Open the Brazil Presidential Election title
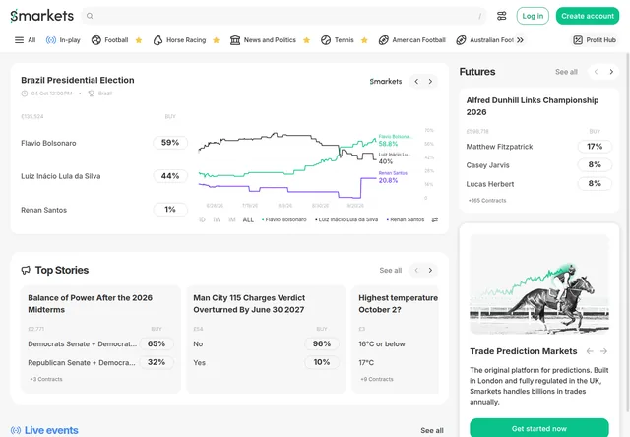 point(78,80)
